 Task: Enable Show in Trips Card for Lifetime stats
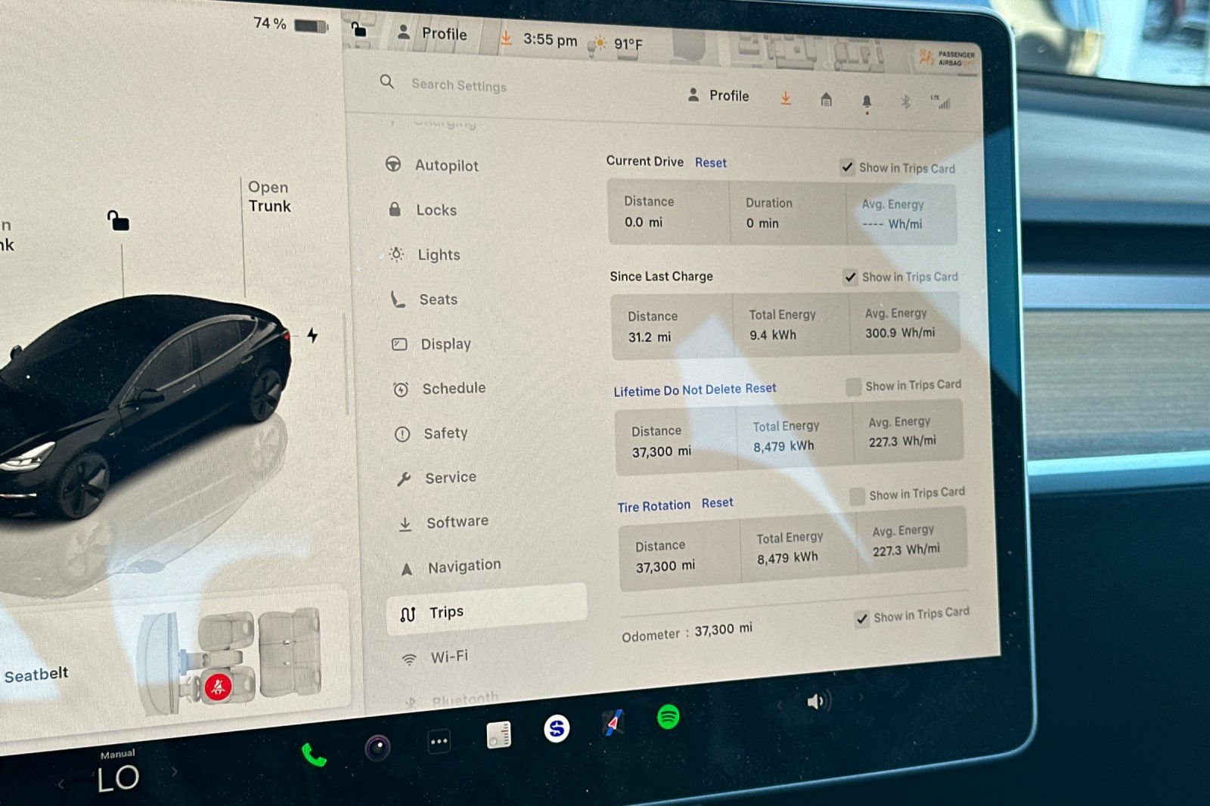pos(854,387)
